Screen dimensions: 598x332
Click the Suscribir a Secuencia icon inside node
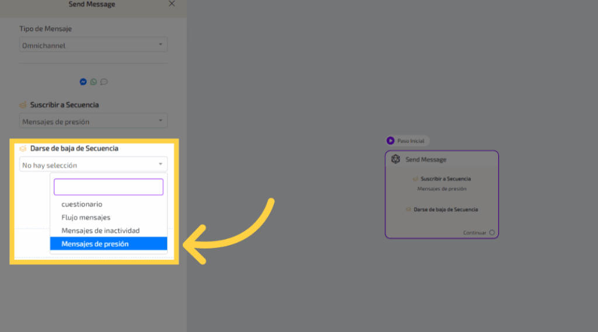[416, 179]
